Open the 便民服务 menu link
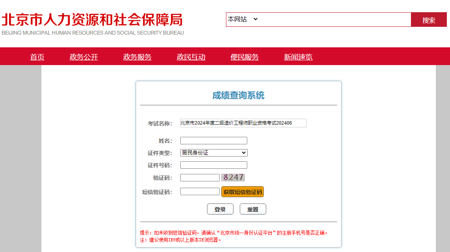This screenshot has width=450, height=252. point(245,57)
